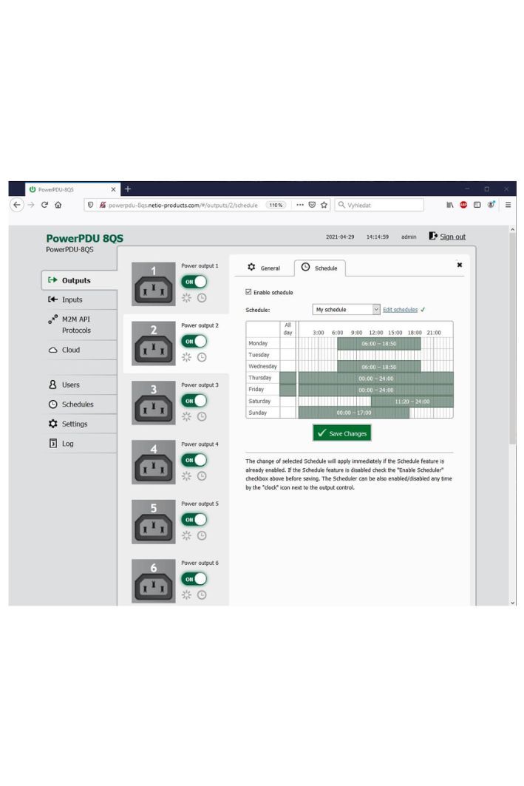Image resolution: width=524 pixels, height=786 pixels.
Task: Switch to the General tab
Action: 264,268
